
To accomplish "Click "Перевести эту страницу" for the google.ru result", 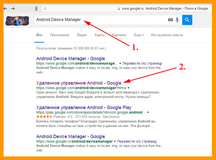I will click(137, 141).
